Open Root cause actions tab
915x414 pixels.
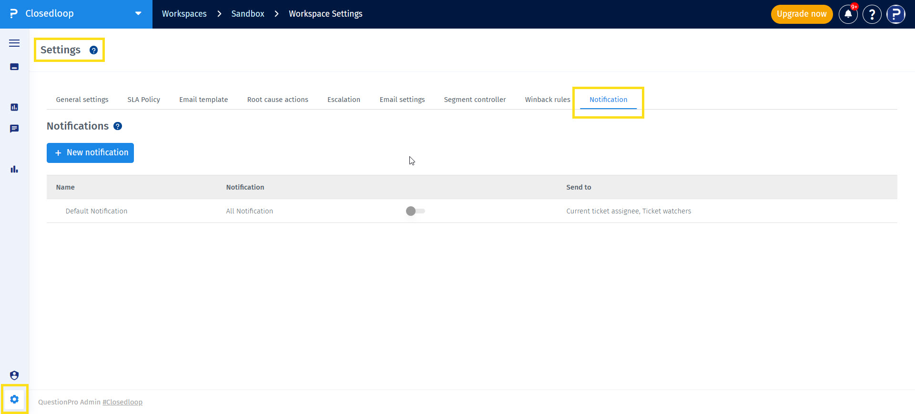click(x=277, y=100)
